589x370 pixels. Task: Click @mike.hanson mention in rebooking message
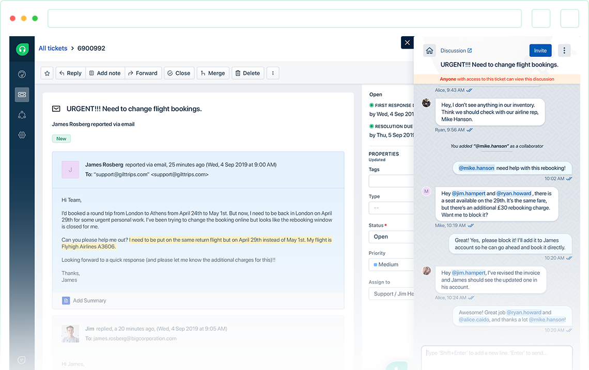476,168
